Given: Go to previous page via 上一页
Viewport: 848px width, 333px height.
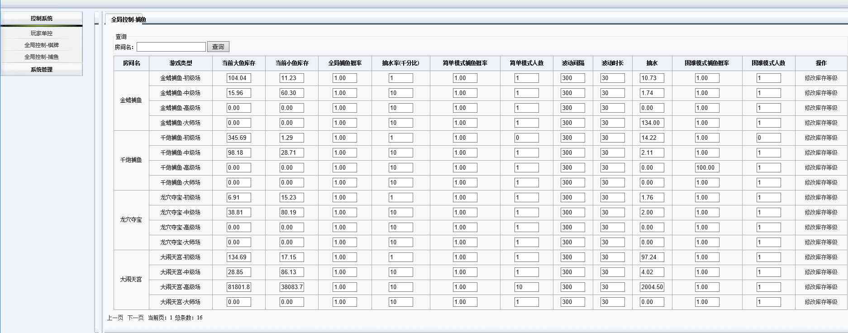Looking at the screenshot, I should tap(115, 318).
